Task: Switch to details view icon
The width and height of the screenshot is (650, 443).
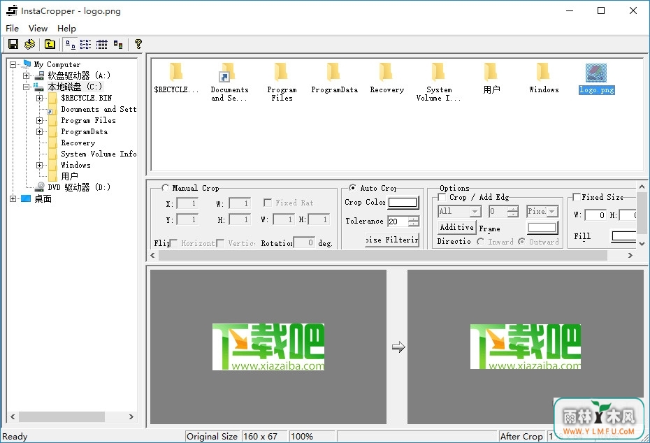Action: (101, 44)
